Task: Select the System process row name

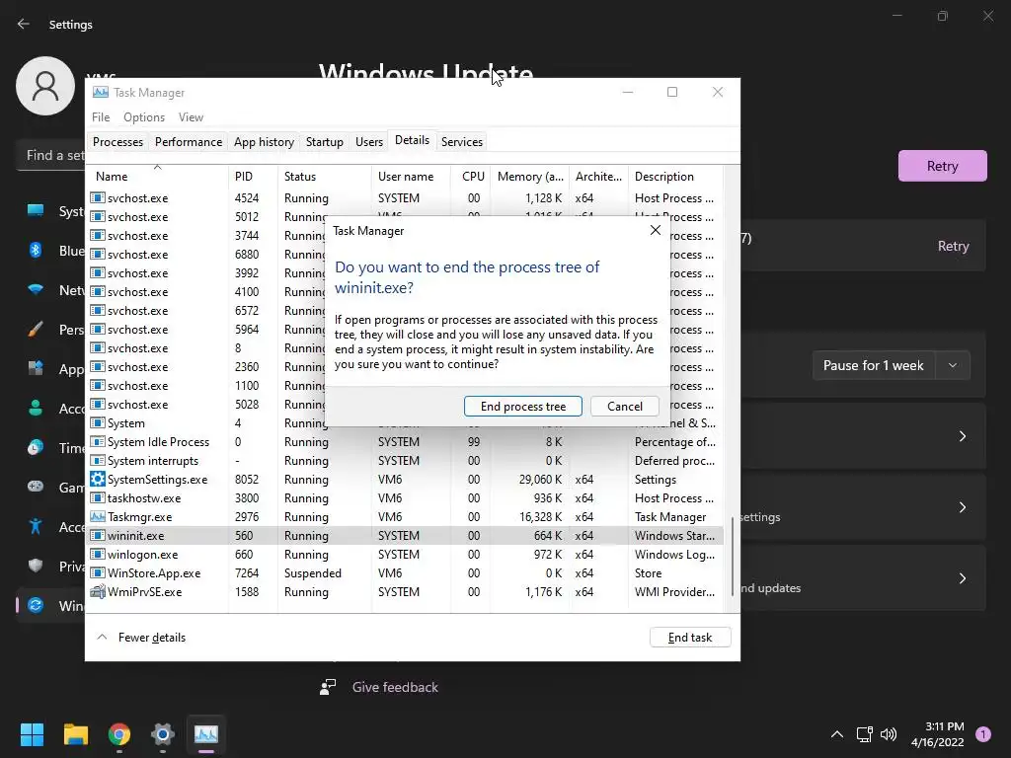Action: coord(125,422)
